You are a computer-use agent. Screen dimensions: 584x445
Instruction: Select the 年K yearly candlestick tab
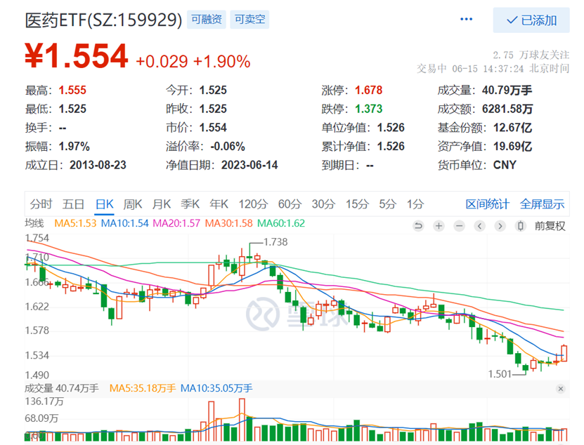coord(219,204)
